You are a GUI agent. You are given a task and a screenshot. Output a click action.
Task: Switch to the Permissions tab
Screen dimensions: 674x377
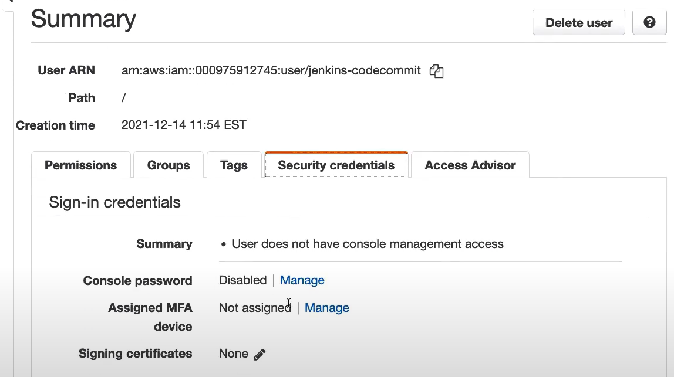tap(81, 165)
